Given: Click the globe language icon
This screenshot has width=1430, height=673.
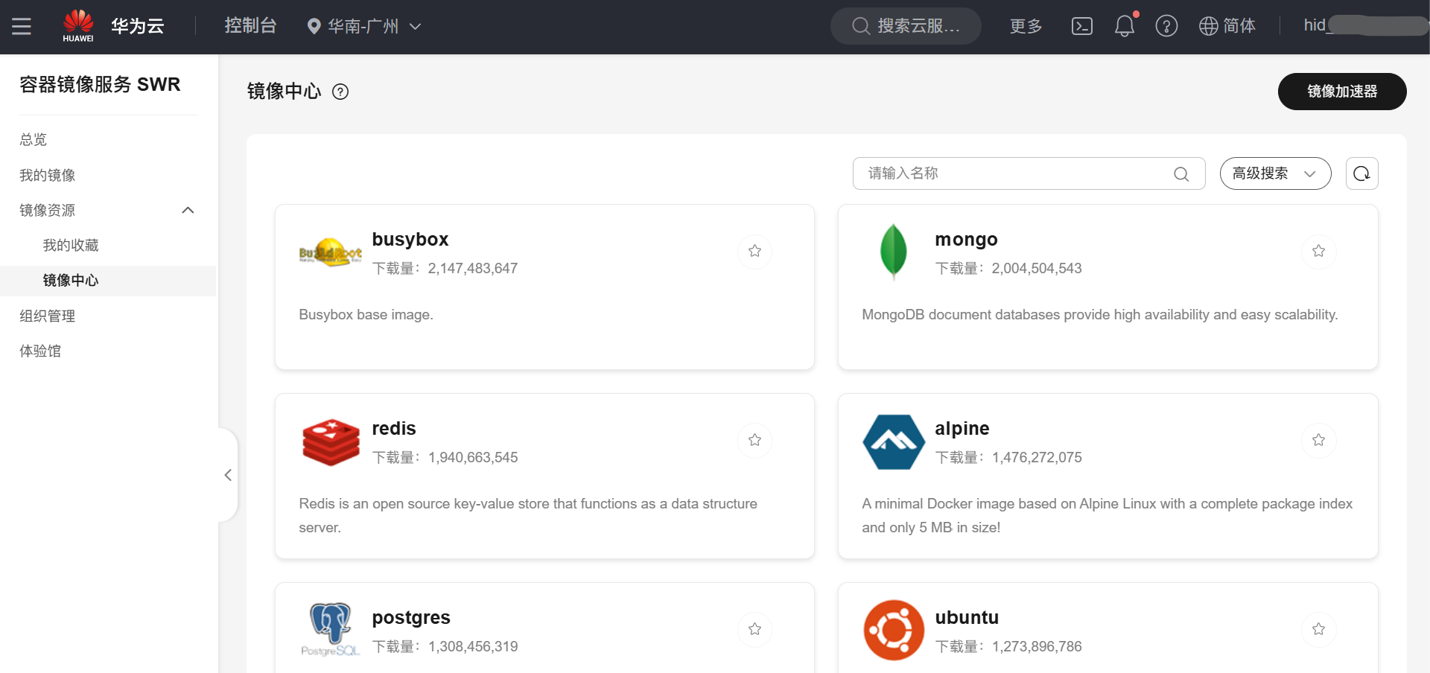Looking at the screenshot, I should pyautogui.click(x=1207, y=25).
